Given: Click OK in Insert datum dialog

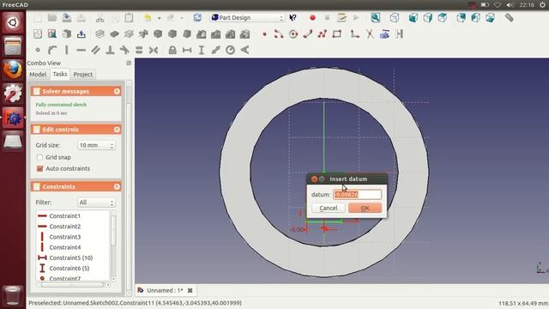Looking at the screenshot, I should [x=365, y=208].
